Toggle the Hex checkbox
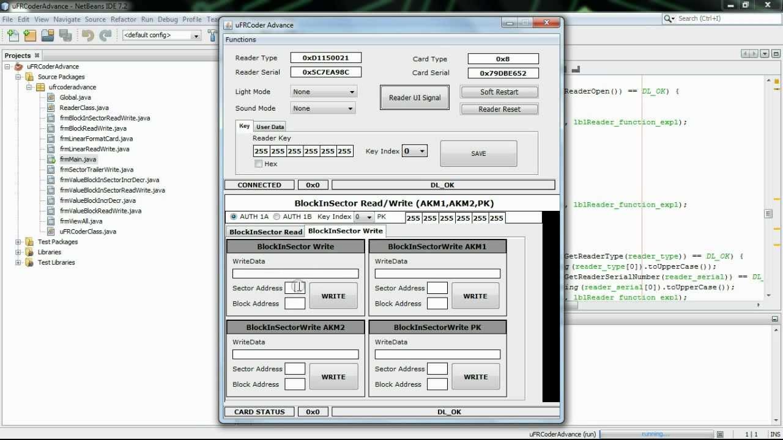Image resolution: width=783 pixels, height=440 pixels. coord(259,164)
